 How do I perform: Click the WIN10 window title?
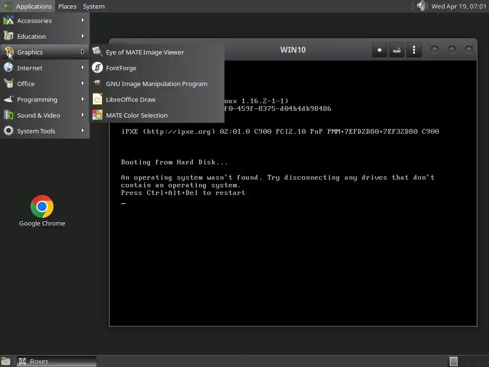tap(293, 50)
